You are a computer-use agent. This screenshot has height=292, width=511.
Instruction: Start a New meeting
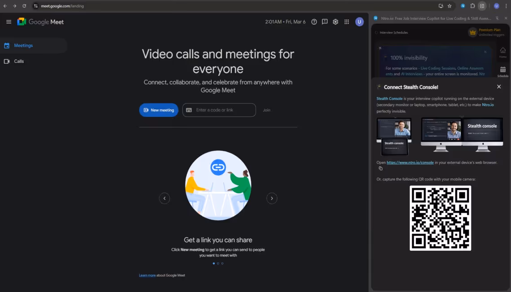click(159, 110)
